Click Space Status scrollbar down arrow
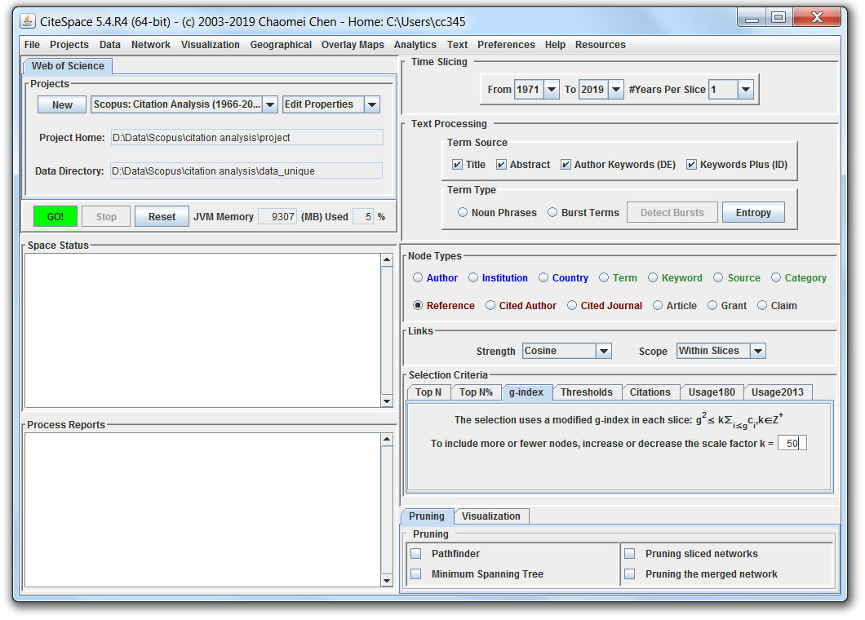The height and width of the screenshot is (620, 865). (387, 401)
